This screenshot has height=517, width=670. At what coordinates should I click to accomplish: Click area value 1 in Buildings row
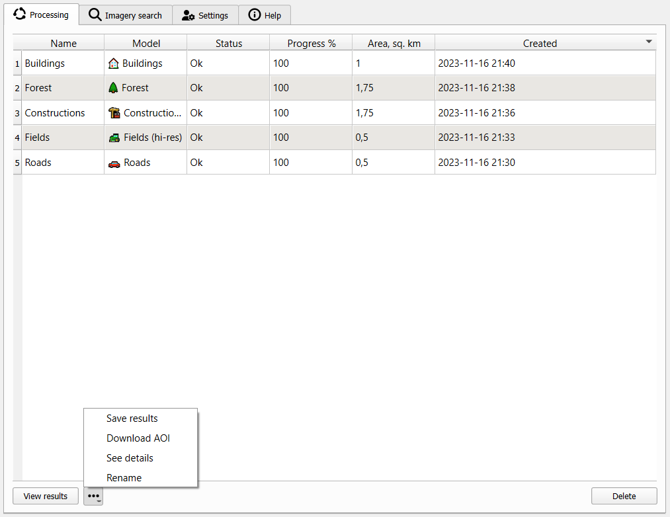358,63
